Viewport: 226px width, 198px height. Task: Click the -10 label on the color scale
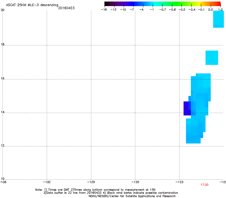tap(123, 10)
